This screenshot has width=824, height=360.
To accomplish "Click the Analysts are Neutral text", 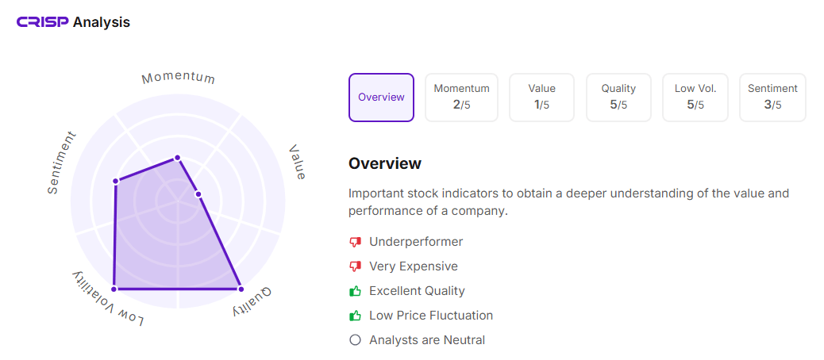I will tap(427, 340).
